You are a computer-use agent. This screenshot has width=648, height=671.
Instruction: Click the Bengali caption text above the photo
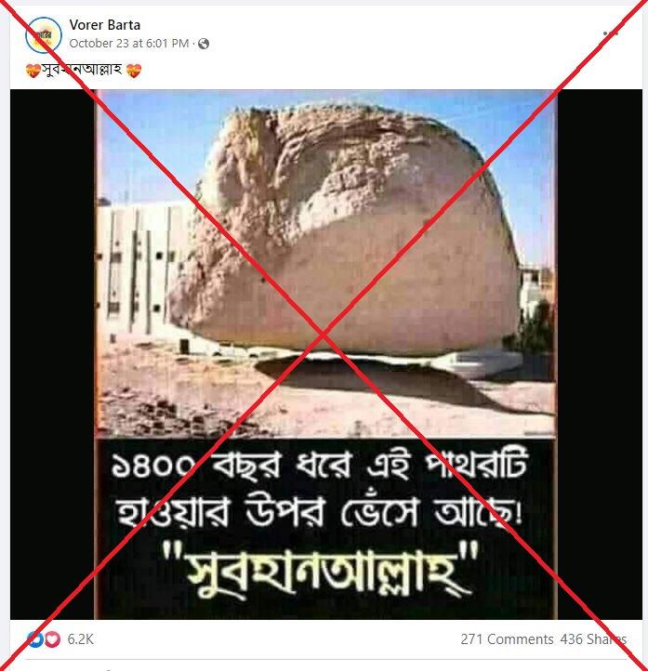[81, 70]
